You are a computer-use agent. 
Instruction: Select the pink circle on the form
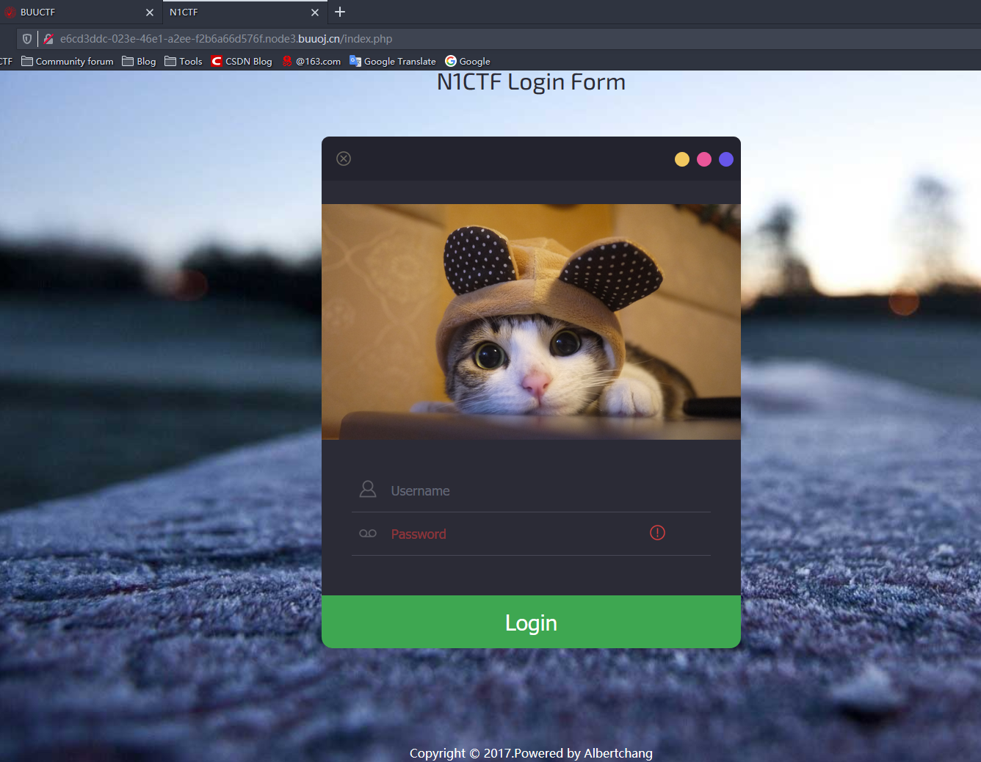pyautogui.click(x=703, y=159)
